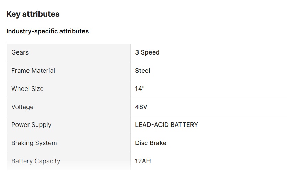The width and height of the screenshot is (287, 180).
Task: Click the Gears table row
Action: pos(147,53)
